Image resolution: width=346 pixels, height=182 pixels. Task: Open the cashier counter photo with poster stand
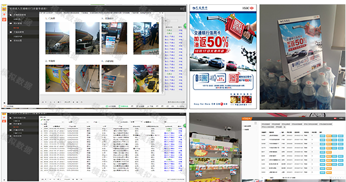[x=114, y=38]
